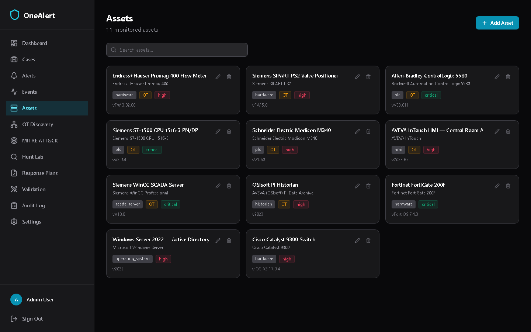Viewport: 531px width, 332px height.
Task: Click the OSIsoft PI Historian title
Action: [x=275, y=185]
